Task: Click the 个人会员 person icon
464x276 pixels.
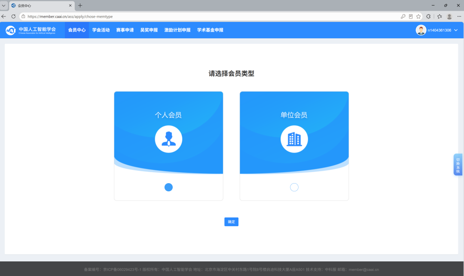Action: pyautogui.click(x=168, y=139)
